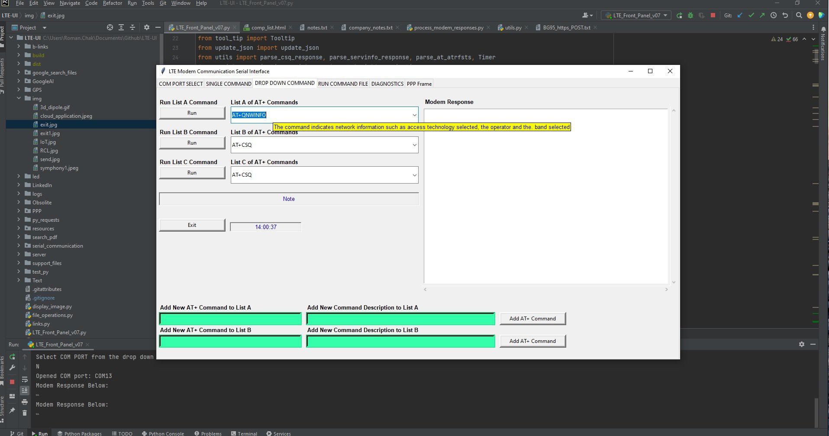Click the Search Everywhere magnifier icon
The height and width of the screenshot is (436, 829).
coord(799,16)
